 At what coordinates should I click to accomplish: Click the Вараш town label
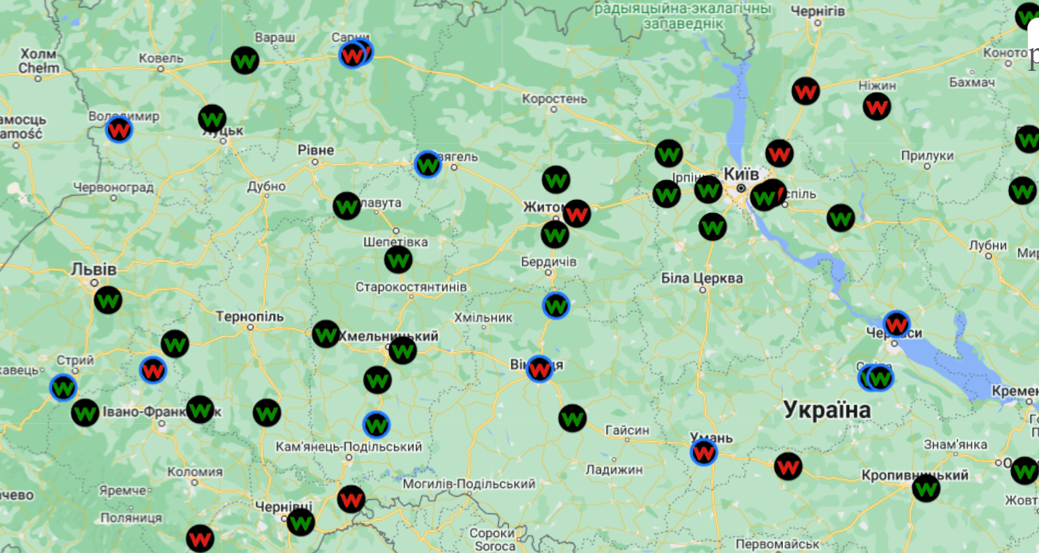(x=275, y=37)
